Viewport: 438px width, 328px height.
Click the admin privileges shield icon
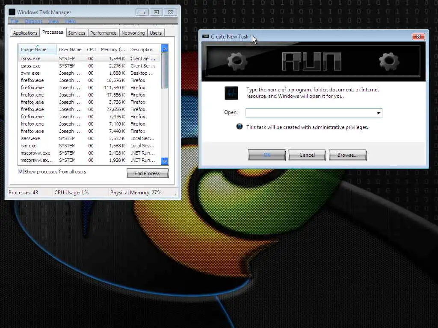[240, 126]
